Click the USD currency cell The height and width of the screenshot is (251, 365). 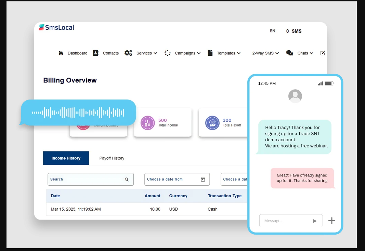pos(174,209)
